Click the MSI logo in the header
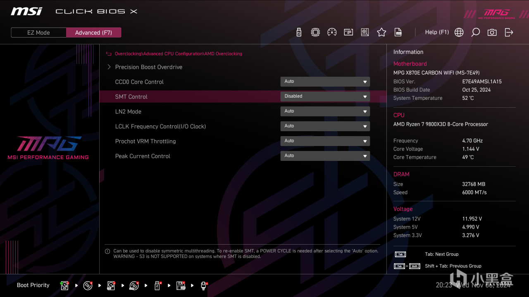Viewport: 529px width, 297px height. pos(26,11)
